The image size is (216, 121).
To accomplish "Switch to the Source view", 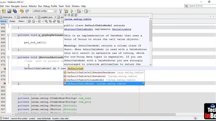I will [3, 21].
